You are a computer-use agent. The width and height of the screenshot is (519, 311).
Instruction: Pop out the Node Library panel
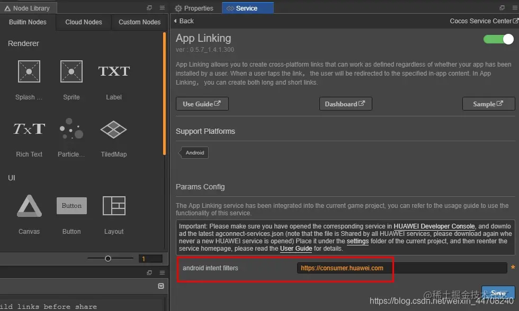tap(149, 7)
